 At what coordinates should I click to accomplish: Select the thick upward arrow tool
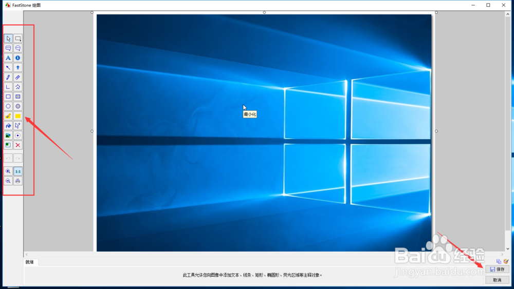click(17, 67)
